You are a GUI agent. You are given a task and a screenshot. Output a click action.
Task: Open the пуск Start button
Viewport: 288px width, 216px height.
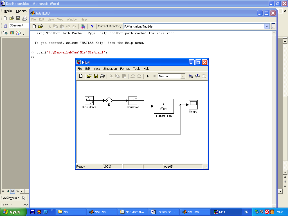[13, 212]
